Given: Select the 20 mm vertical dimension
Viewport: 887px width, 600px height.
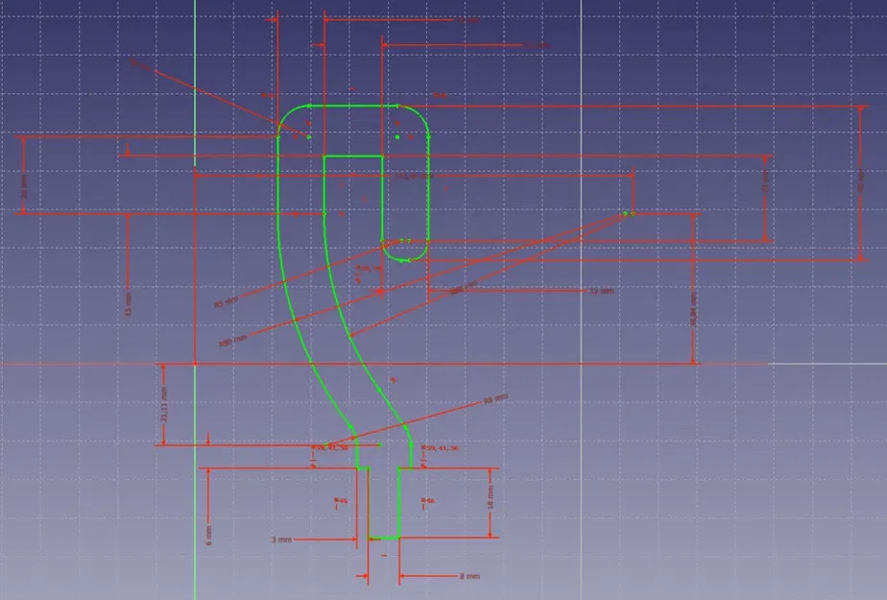Looking at the screenshot, I should 24,185.
